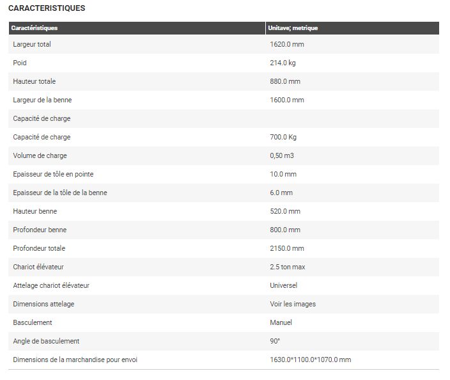Screen dimensions: 450x380
Task: Click the Universel attachment value
Action: click(x=284, y=285)
